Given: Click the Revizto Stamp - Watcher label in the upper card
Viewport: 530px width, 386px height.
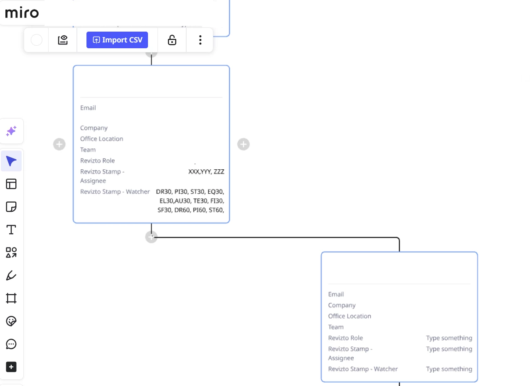Looking at the screenshot, I should tap(115, 192).
